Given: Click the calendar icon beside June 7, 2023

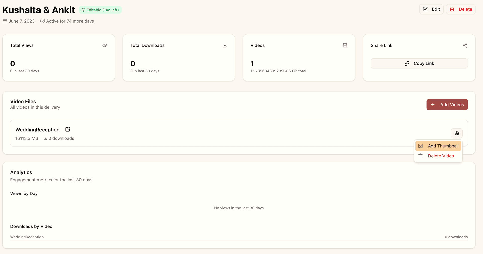Looking at the screenshot, I should (5, 21).
